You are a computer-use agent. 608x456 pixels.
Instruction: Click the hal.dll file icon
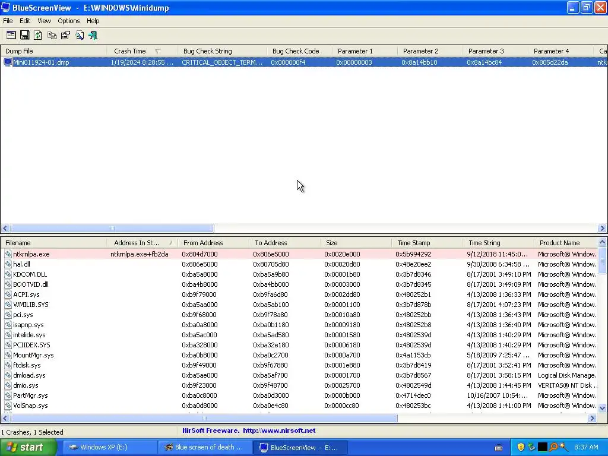pos(8,264)
